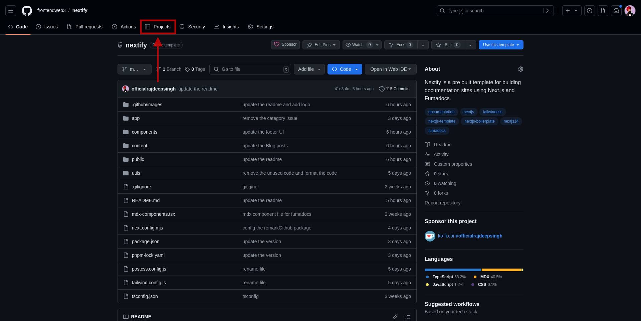Edit the README with pencil icon

coord(395,317)
